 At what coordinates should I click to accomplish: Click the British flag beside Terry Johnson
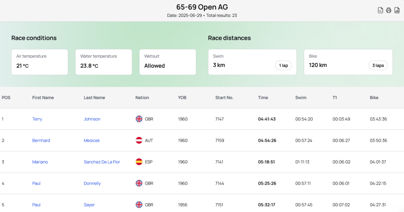139,119
